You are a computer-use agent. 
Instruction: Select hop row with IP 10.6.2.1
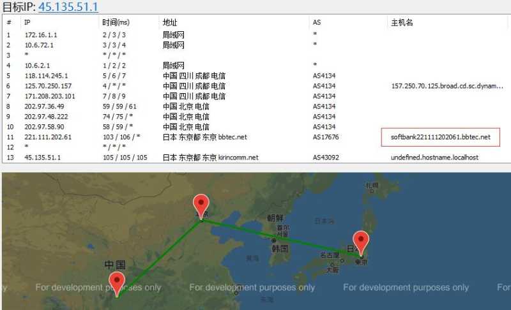point(255,66)
